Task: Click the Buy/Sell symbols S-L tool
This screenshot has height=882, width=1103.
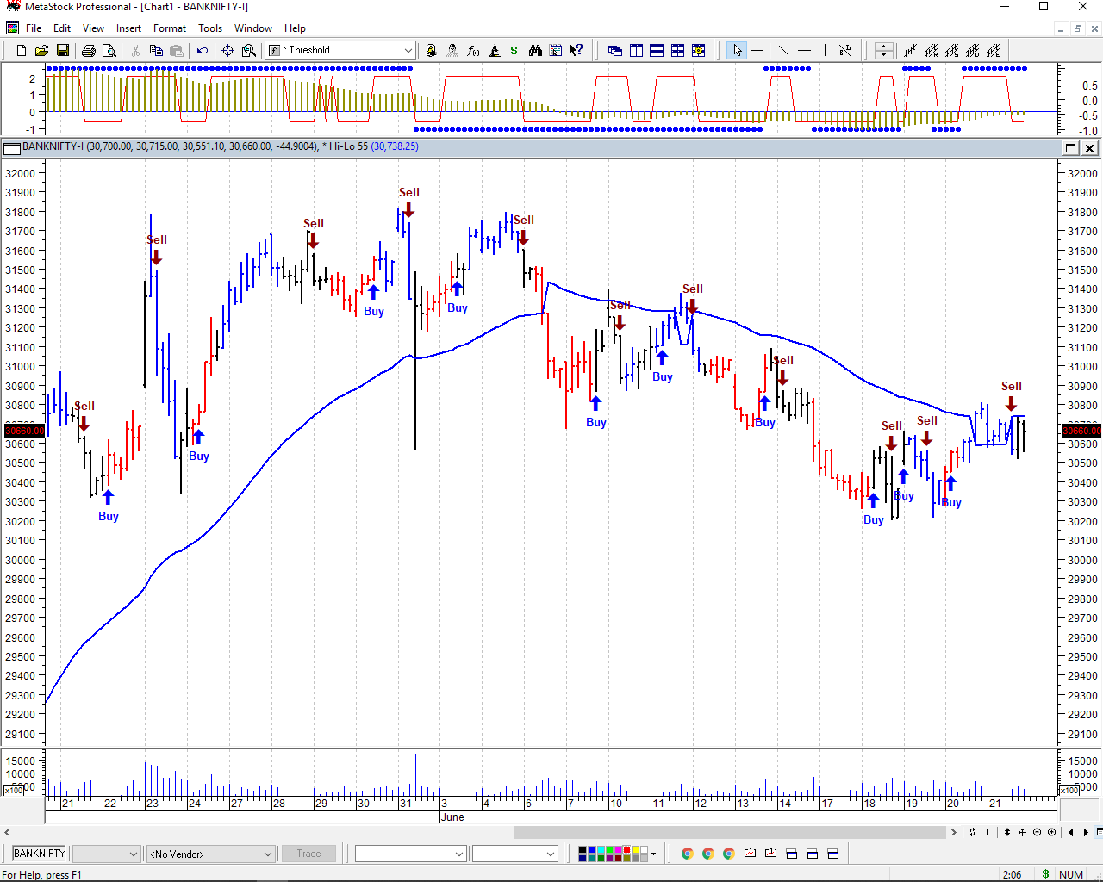Action: pyautogui.click(x=845, y=51)
